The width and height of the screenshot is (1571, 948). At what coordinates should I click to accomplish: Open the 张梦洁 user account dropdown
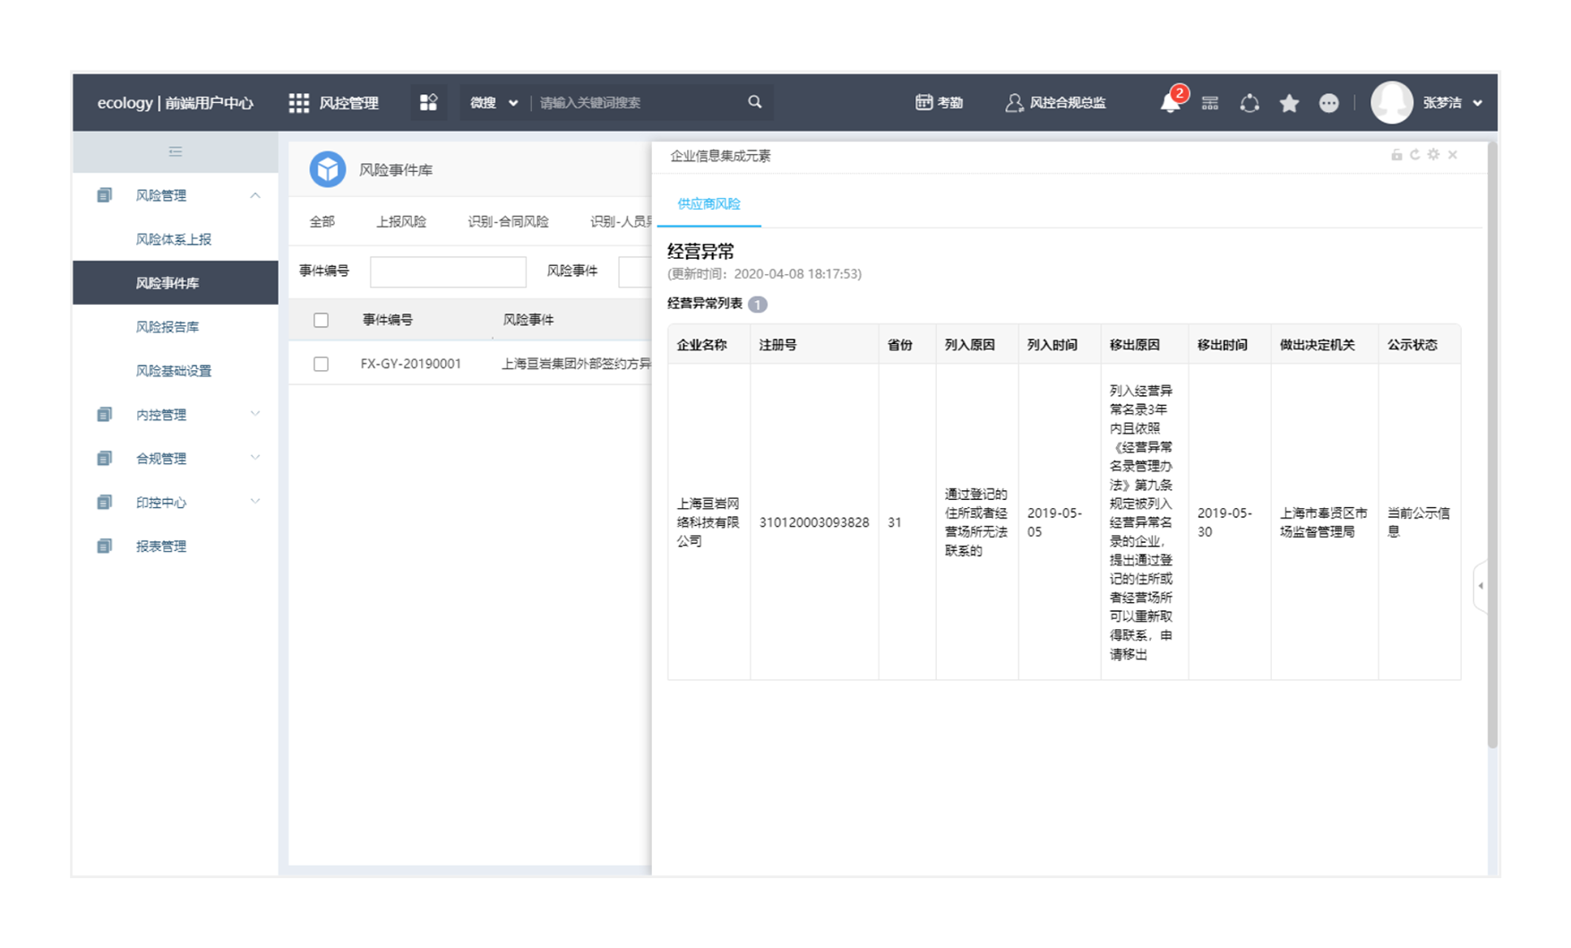1451,103
